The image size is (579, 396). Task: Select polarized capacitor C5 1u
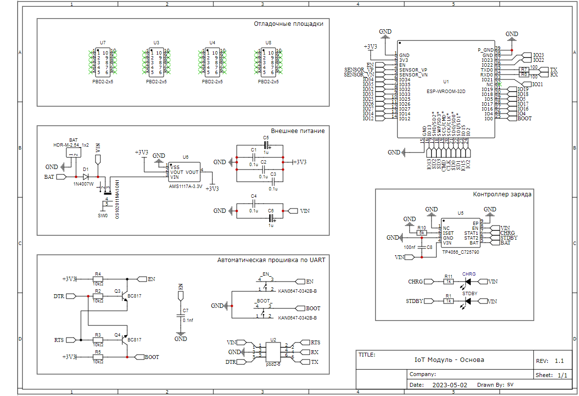(x=266, y=145)
